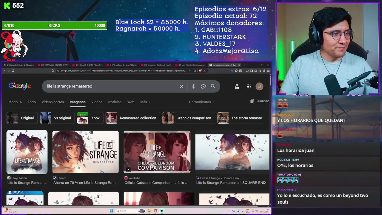Open the Google apps grid
Image resolution: width=382 pixels, height=215 pixels.
[249, 86]
